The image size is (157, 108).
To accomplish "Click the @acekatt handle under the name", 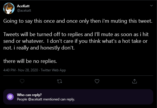I will [24, 10].
